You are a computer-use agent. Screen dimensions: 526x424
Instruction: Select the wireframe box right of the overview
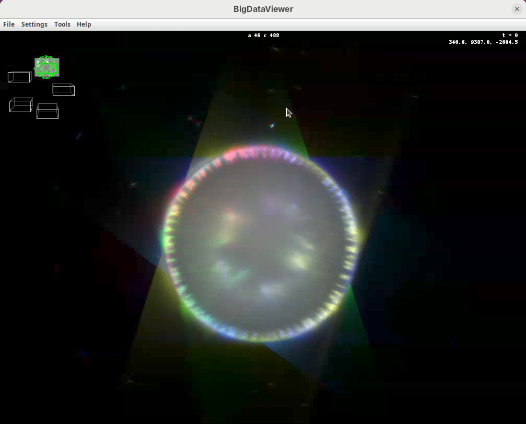pos(64,90)
